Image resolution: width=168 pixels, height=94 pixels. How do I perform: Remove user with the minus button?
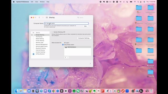pyautogui.click(x=68, y=57)
